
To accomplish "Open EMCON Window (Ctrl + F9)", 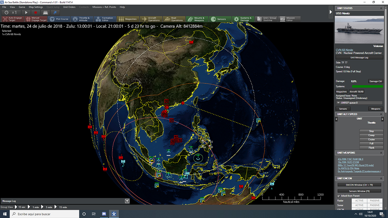I will [359, 185].
